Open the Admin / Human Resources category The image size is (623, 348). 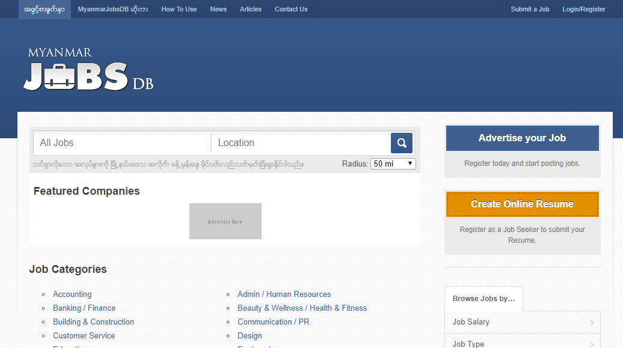284,295
